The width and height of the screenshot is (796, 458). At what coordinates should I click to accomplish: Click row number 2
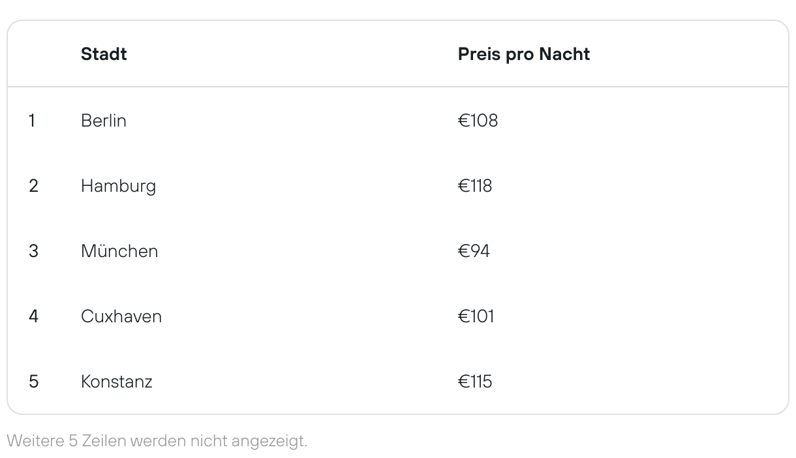pos(34,186)
